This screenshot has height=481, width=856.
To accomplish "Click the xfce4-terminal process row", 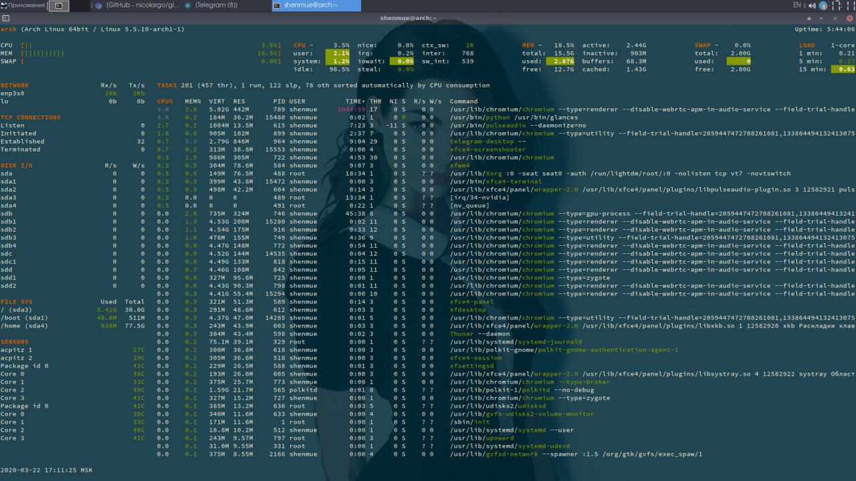I will tap(506, 182).
